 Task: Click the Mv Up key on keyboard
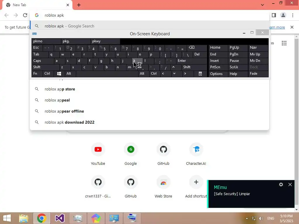pyautogui.click(x=258, y=54)
